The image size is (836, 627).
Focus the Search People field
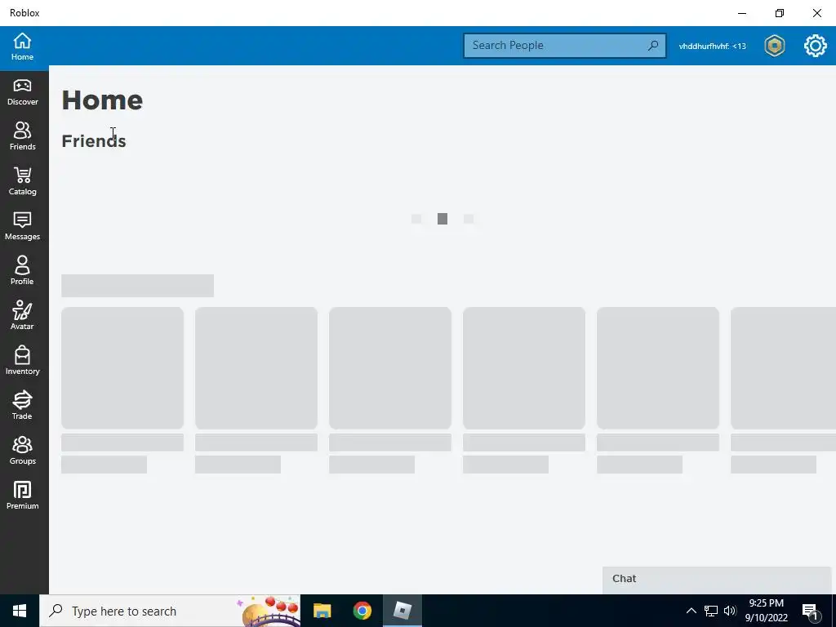565,46
